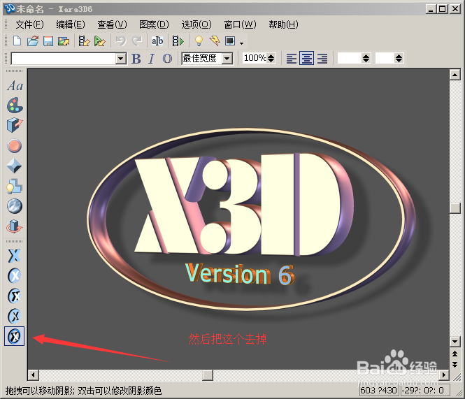Align text left
465x399 pixels.
(291, 59)
